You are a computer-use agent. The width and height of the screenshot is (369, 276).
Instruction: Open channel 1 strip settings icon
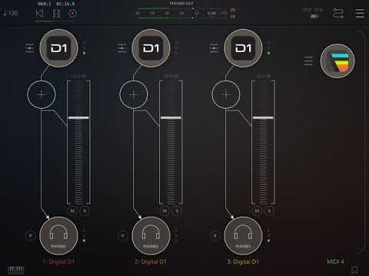tap(29, 48)
